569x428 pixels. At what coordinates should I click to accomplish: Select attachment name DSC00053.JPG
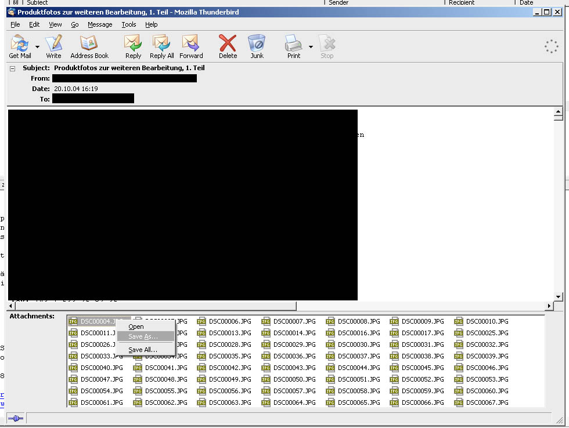[487, 379]
